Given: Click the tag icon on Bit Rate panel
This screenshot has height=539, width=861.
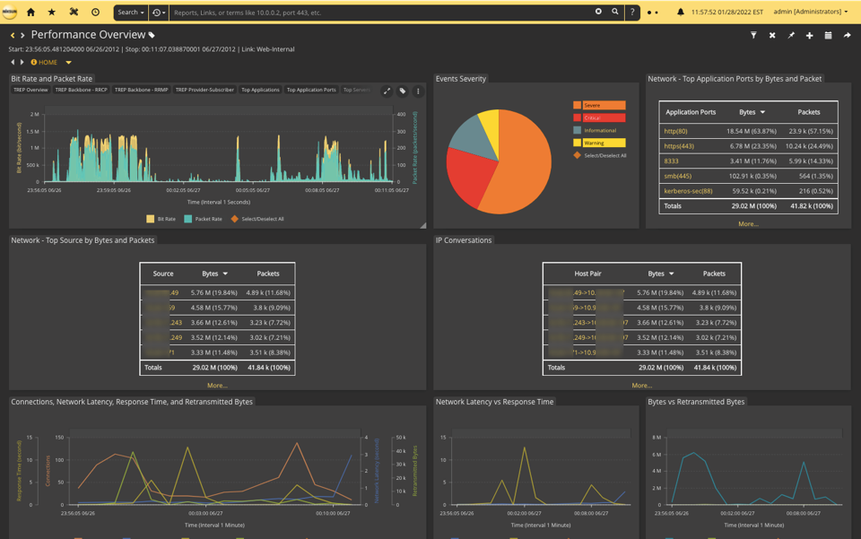Looking at the screenshot, I should (403, 91).
